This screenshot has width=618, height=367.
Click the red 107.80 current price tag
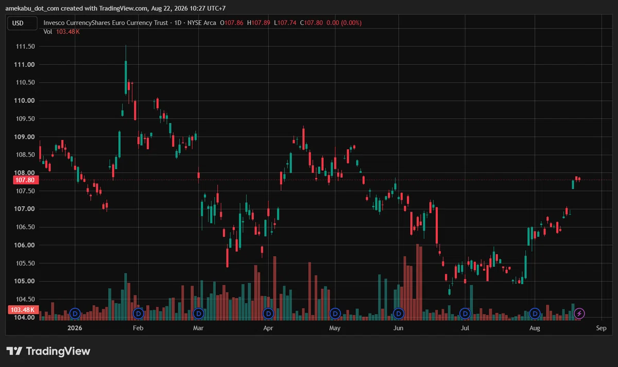coord(25,180)
